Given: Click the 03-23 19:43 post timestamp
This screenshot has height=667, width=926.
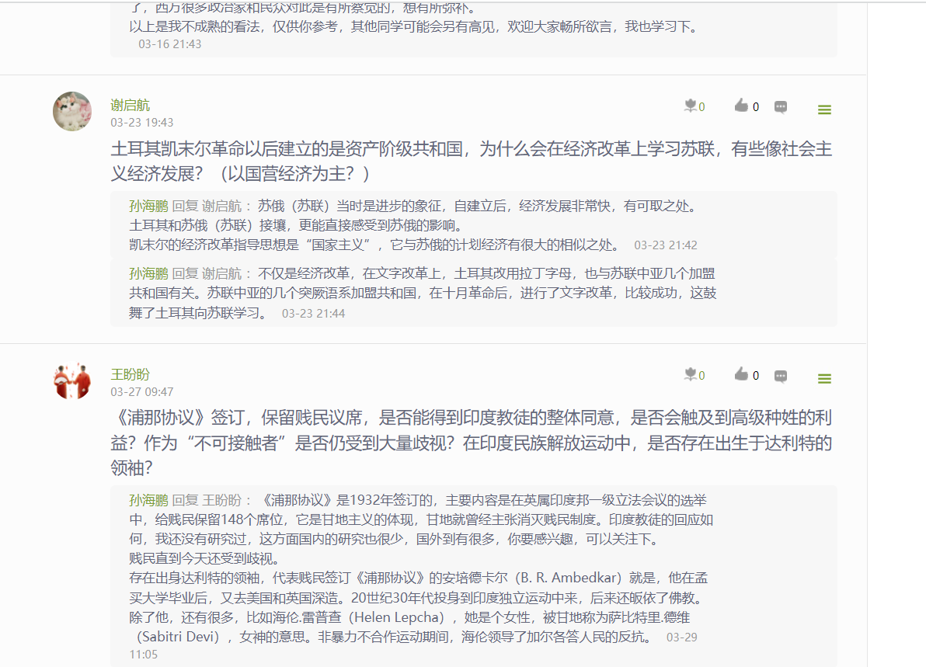Looking at the screenshot, I should 141,123.
